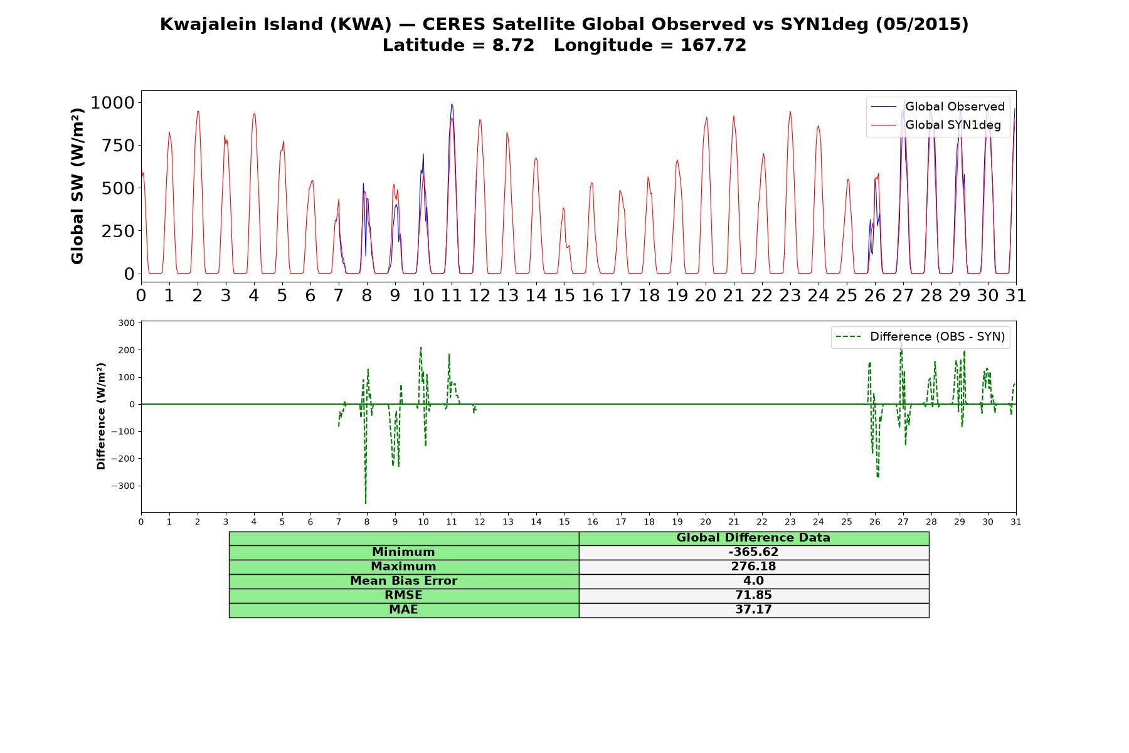Click the blue Global Observed legend line
Viewport: 1129px width, 753px height.
tap(884, 107)
